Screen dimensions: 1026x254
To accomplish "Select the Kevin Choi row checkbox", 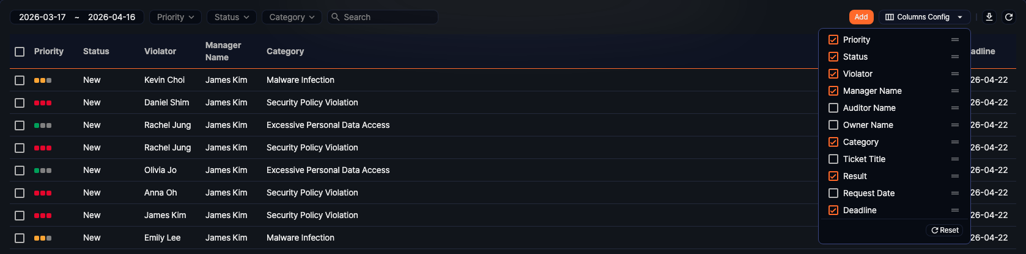I will coord(20,80).
